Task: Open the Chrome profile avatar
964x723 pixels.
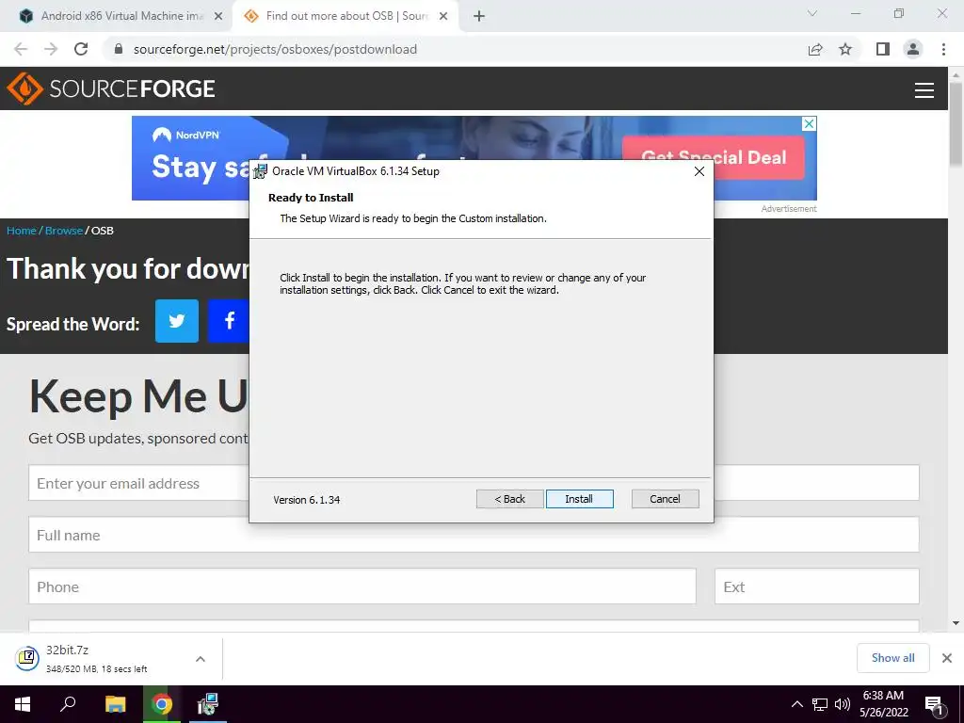Action: pos(913,49)
